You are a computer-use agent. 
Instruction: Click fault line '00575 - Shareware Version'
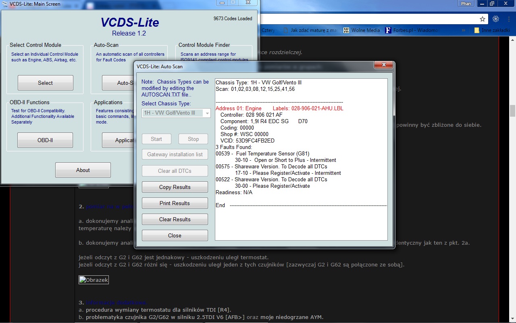(x=271, y=166)
